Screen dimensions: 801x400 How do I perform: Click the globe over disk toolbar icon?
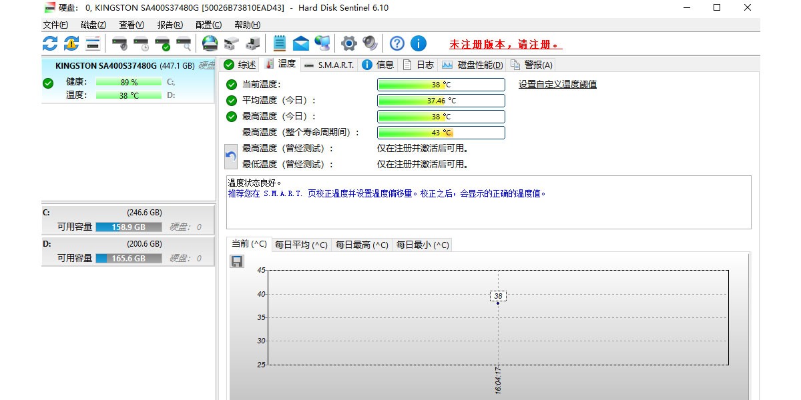(x=210, y=44)
